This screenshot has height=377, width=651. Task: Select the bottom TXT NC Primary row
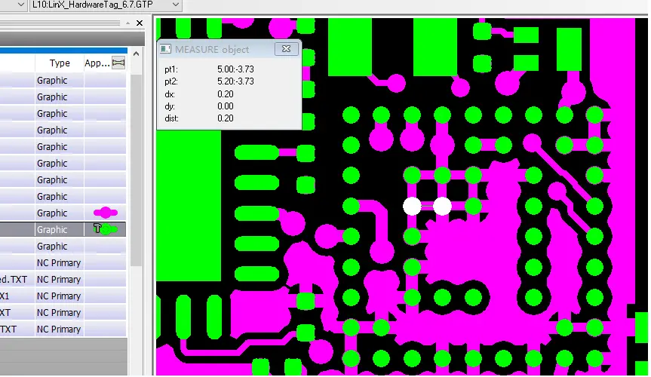(x=63, y=329)
